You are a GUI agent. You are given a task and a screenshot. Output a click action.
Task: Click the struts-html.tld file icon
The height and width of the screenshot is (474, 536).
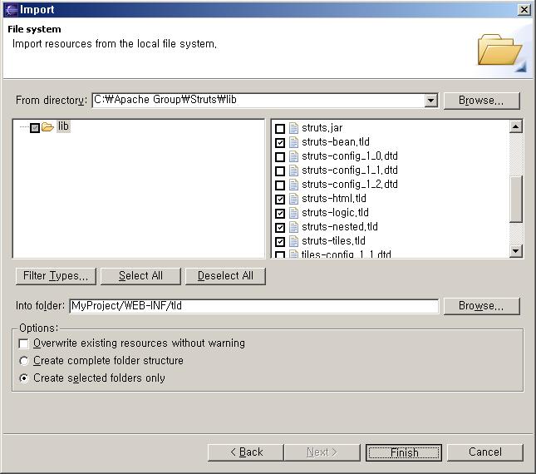point(293,199)
